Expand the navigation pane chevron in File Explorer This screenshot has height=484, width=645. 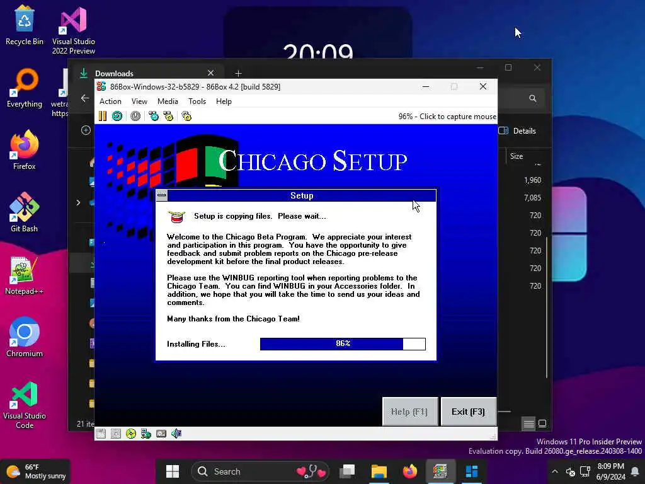pyautogui.click(x=78, y=202)
